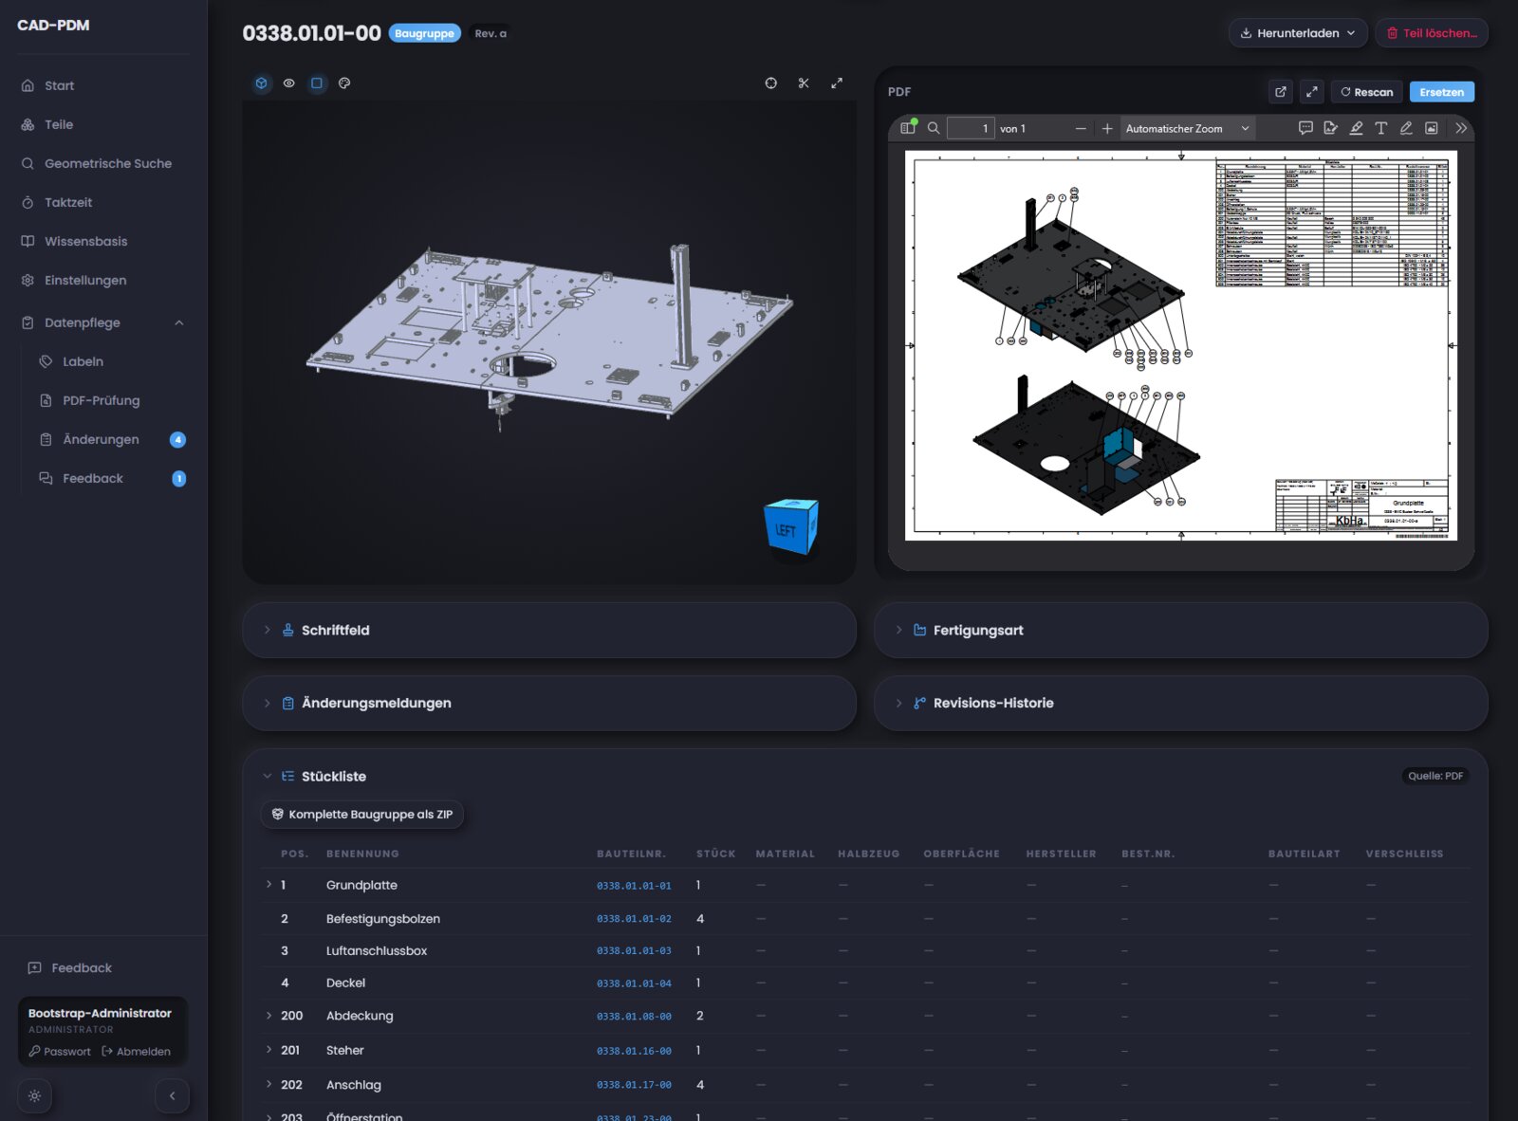Expand the Schriftfeld section
Screen dimensions: 1518x1121
click(549, 630)
